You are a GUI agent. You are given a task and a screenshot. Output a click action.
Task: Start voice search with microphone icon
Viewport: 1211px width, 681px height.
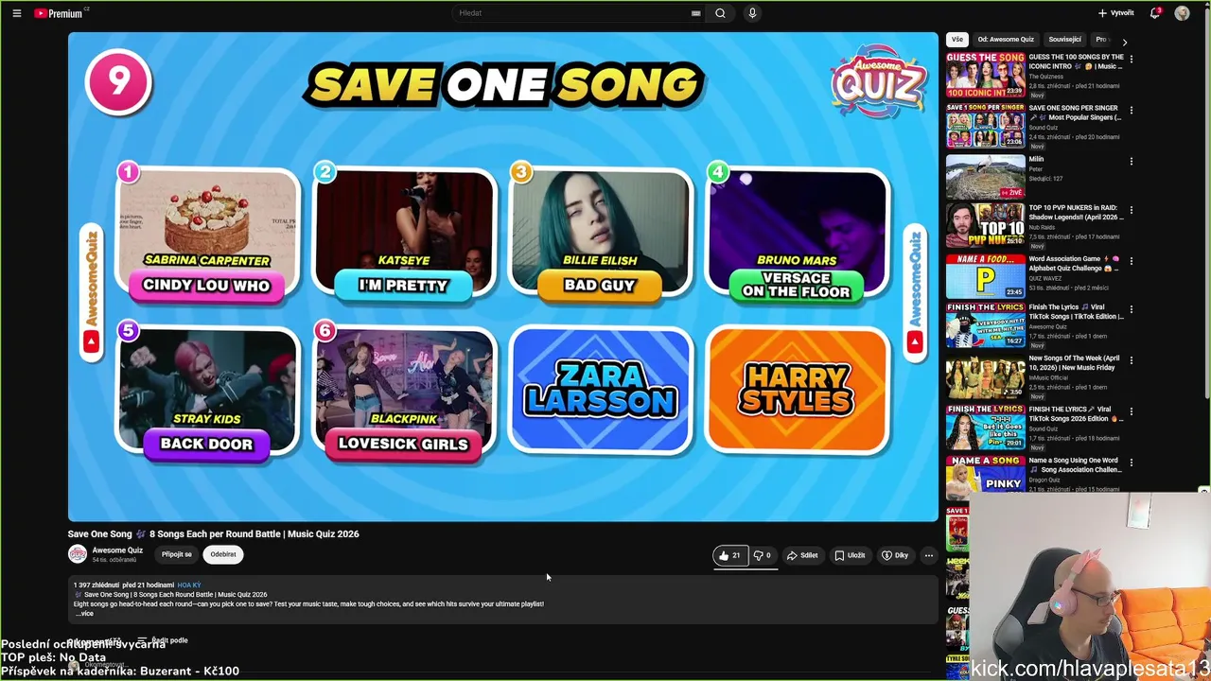pyautogui.click(x=752, y=13)
